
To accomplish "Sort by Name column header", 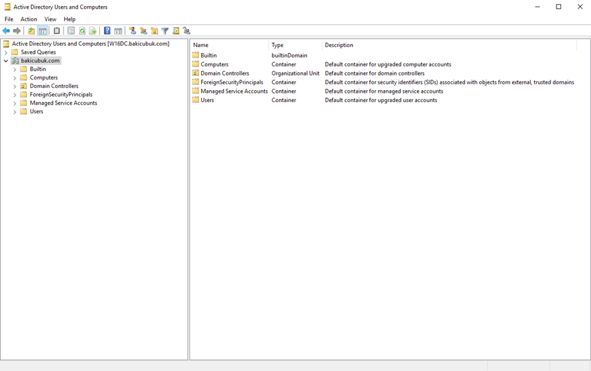I will tap(229, 45).
